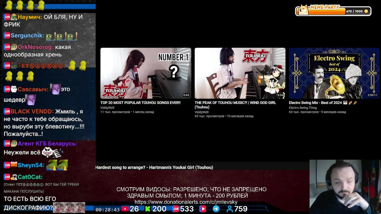The height and width of the screenshot is (214, 381).
Task: Click the '1 МИНУТА - 200 РУБЛЕЙ' line
Action: [216, 196]
